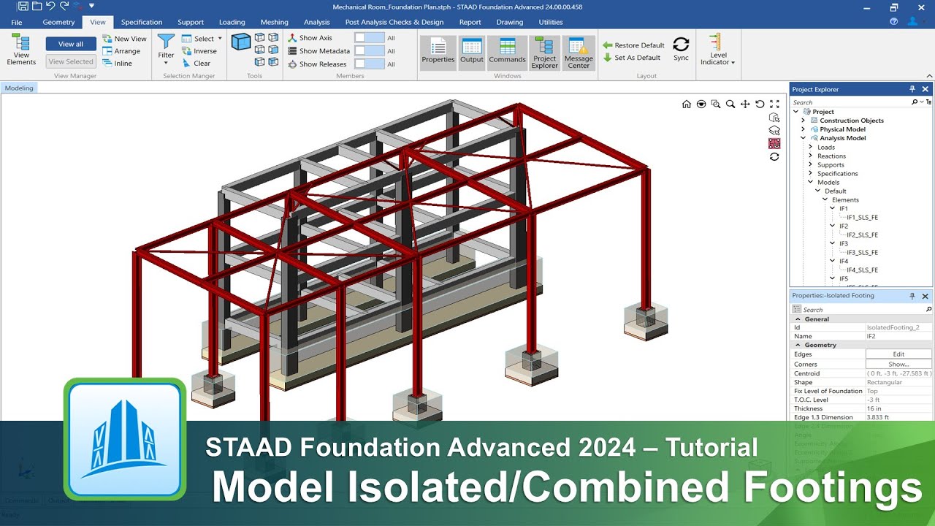Open the File menu
This screenshot has height=526, width=935.
pyautogui.click(x=16, y=22)
